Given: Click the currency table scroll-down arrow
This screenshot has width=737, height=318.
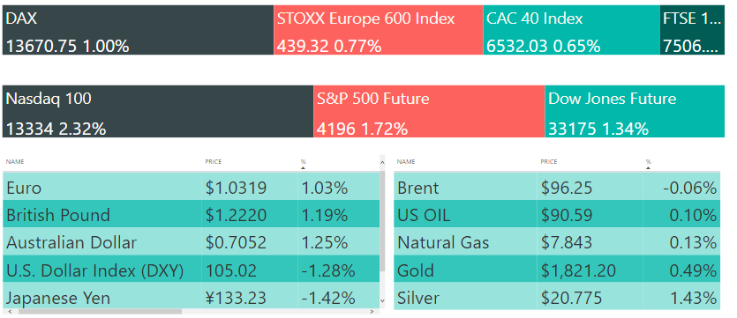Looking at the screenshot, I should click(x=382, y=300).
